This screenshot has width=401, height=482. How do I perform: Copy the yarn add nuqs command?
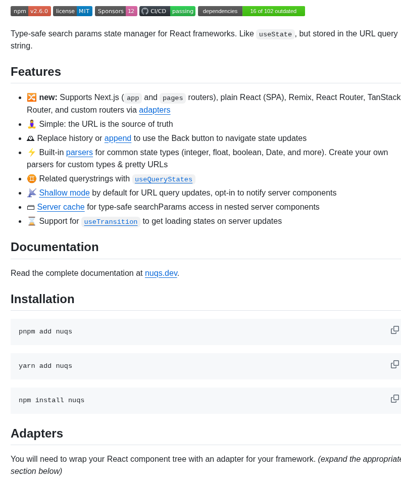pos(394,365)
